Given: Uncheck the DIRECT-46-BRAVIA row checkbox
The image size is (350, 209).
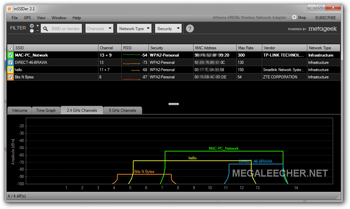Looking at the screenshot, I should coord(10,63).
